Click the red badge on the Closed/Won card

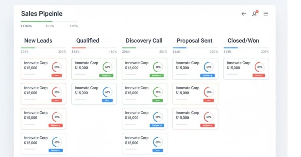(259, 75)
